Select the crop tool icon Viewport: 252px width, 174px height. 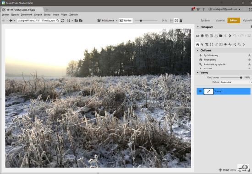[x=207, y=44]
